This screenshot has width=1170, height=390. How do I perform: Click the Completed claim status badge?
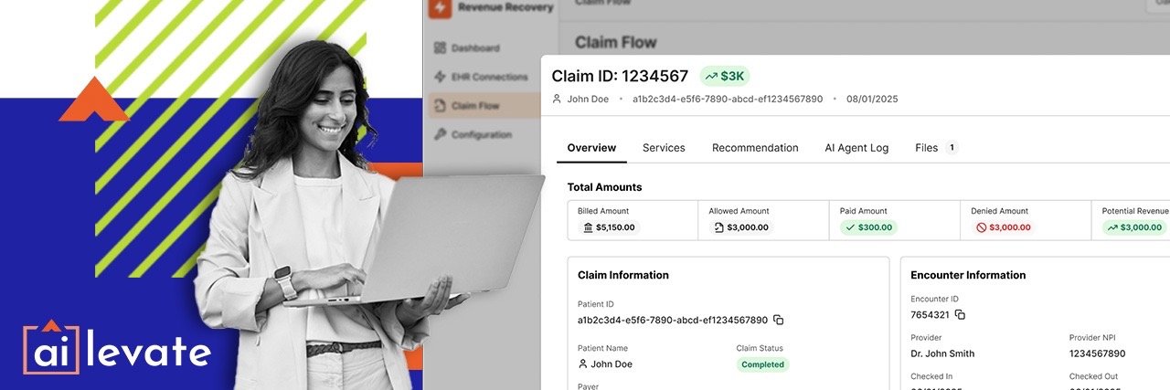coord(762,364)
